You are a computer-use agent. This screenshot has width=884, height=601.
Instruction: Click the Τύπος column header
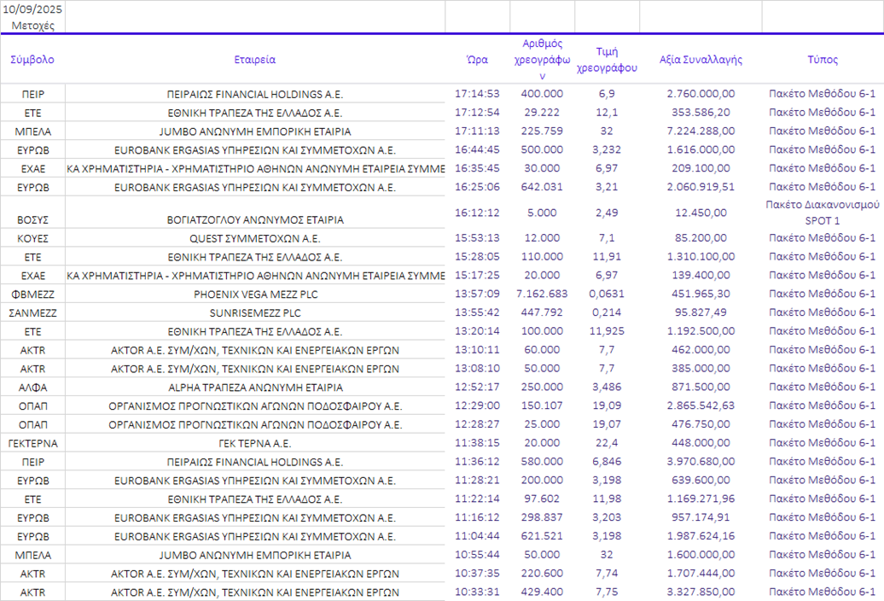[823, 60]
